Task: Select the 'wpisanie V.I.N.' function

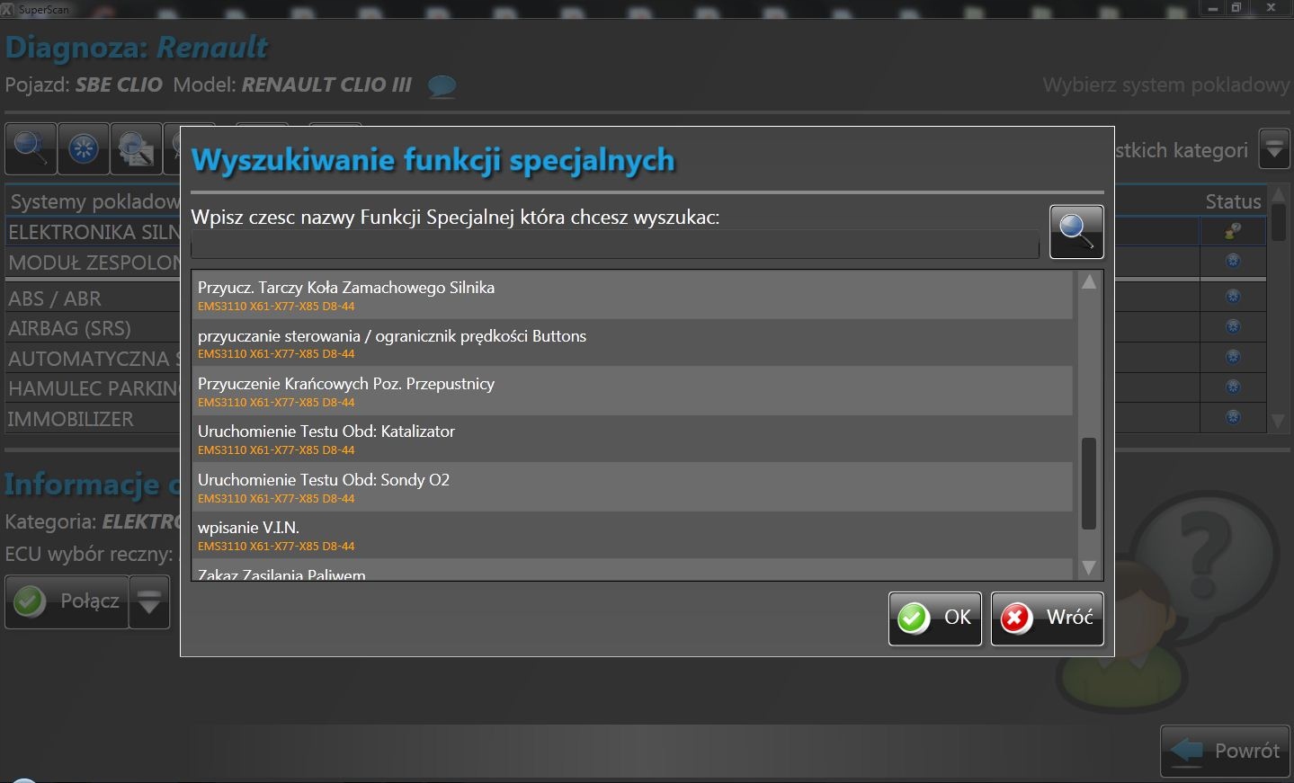Action: click(632, 535)
